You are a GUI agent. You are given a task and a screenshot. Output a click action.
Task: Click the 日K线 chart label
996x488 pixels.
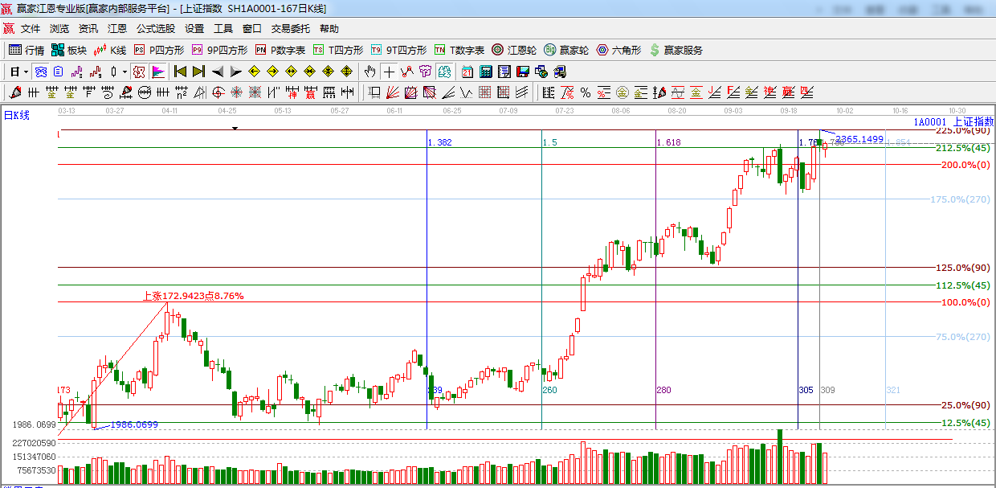pyautogui.click(x=16, y=116)
